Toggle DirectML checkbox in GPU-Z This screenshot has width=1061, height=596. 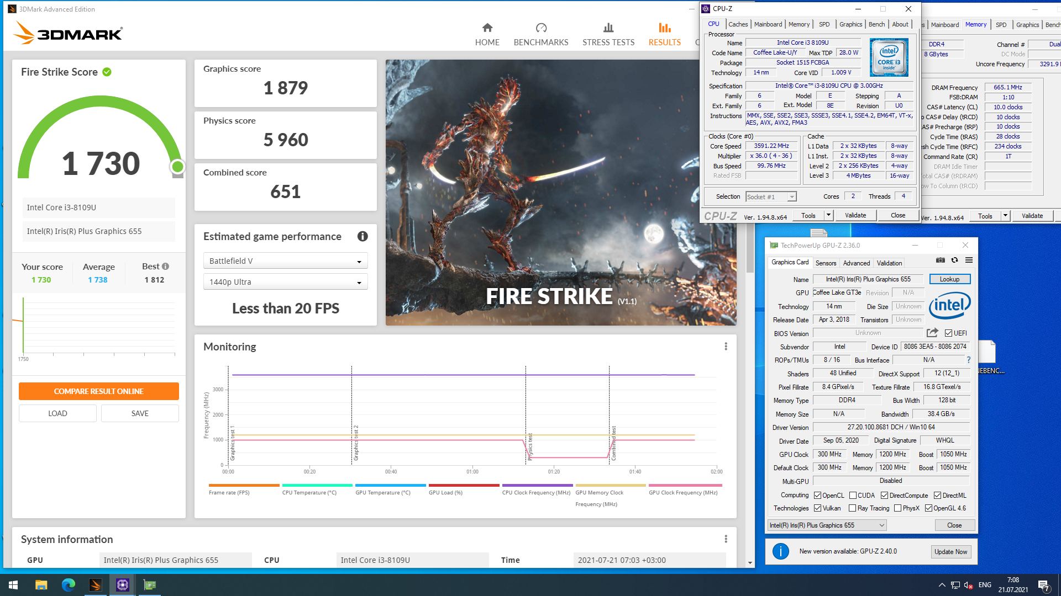click(x=937, y=495)
